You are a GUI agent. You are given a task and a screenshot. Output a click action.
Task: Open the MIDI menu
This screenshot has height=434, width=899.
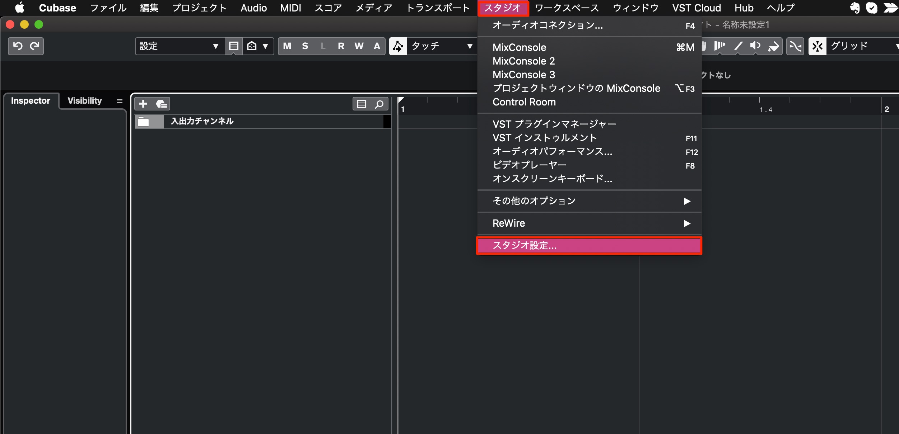pos(291,8)
